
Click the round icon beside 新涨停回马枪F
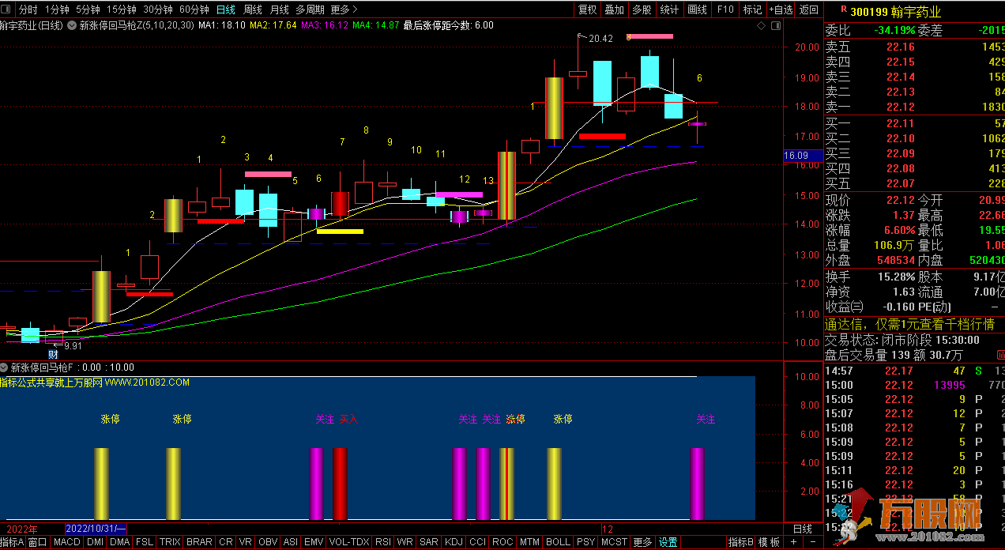click(x=5, y=367)
